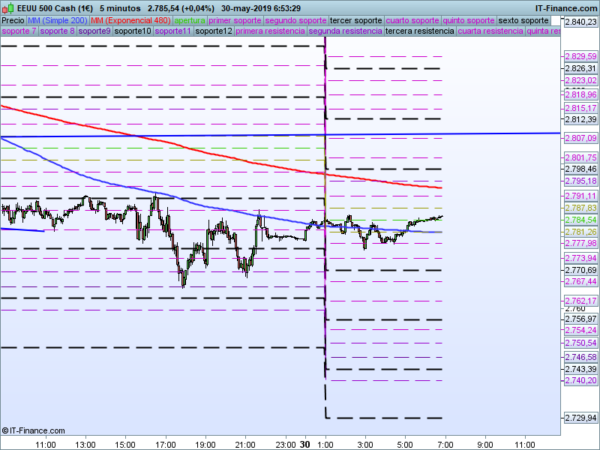Screen dimensions: 600x450
Task: Click the cuarta resistencia legend label
Action: pyautogui.click(x=490, y=31)
